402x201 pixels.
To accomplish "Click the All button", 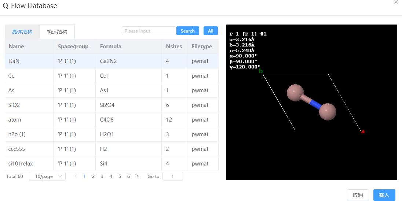I will pyautogui.click(x=211, y=31).
